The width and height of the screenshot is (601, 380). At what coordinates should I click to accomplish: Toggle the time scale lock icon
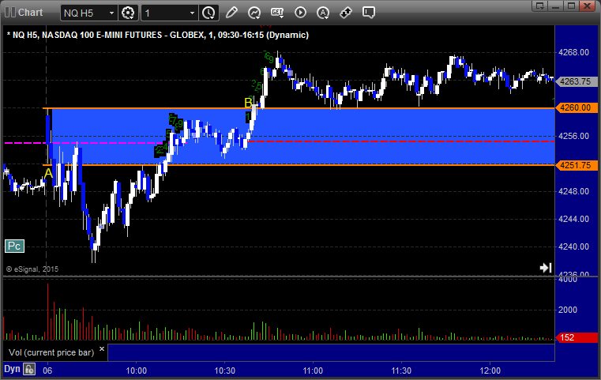click(x=29, y=369)
